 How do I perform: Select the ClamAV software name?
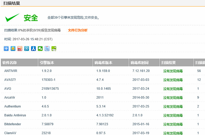[10, 133]
